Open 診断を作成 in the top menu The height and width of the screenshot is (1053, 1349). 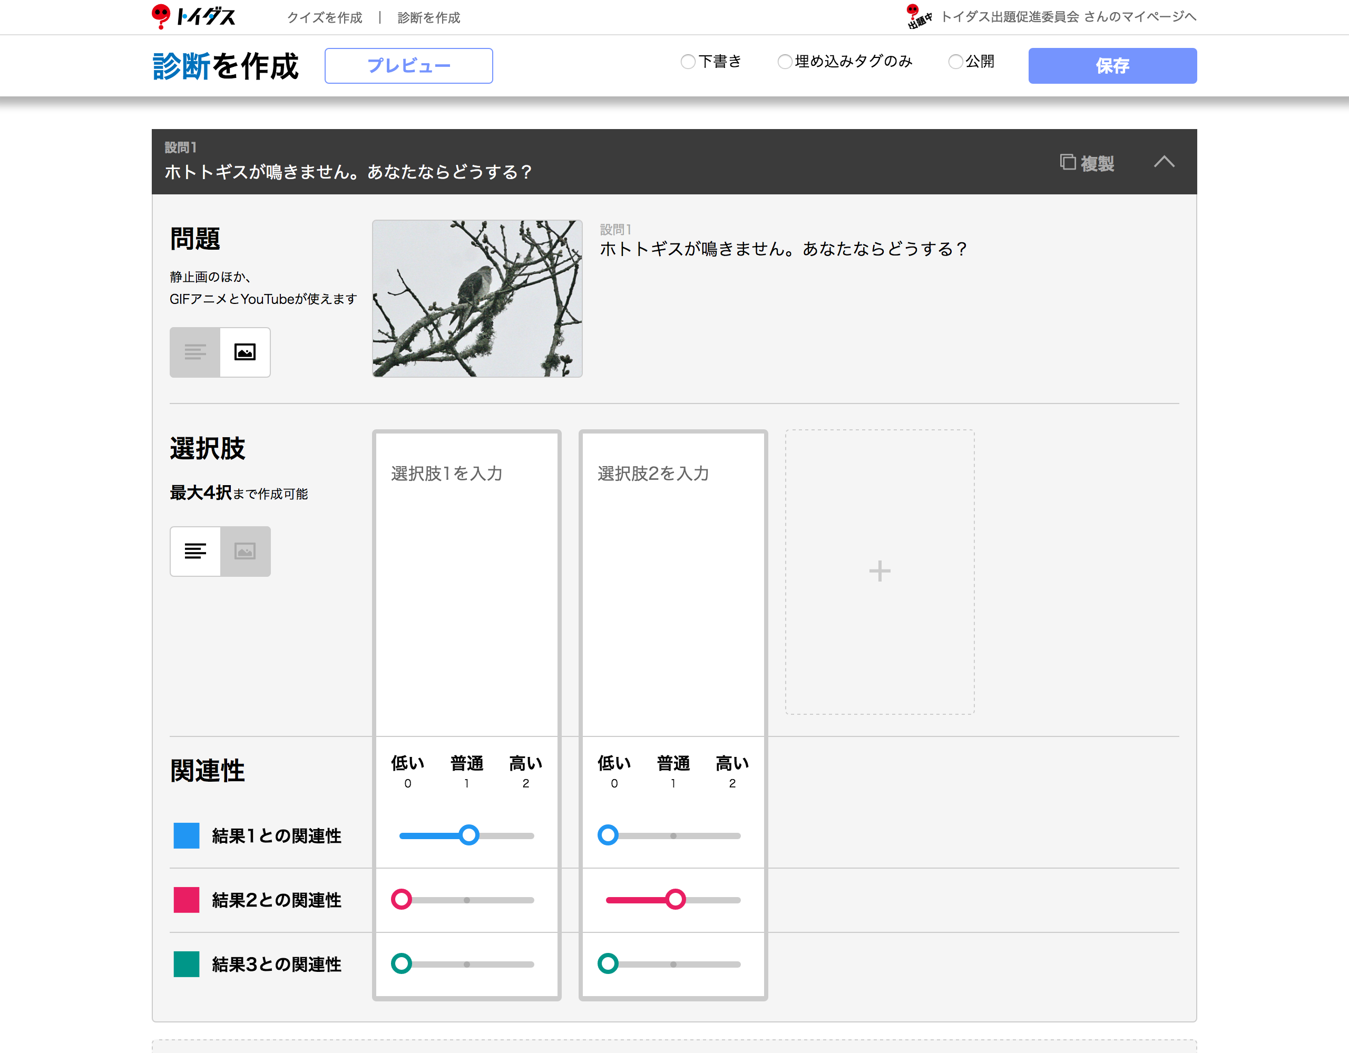[428, 17]
